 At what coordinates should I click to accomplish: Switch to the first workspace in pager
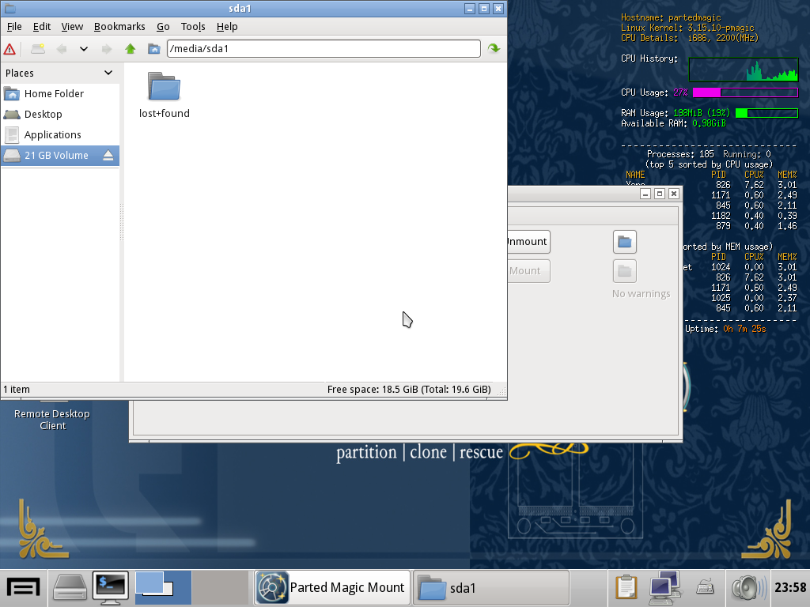coord(163,588)
